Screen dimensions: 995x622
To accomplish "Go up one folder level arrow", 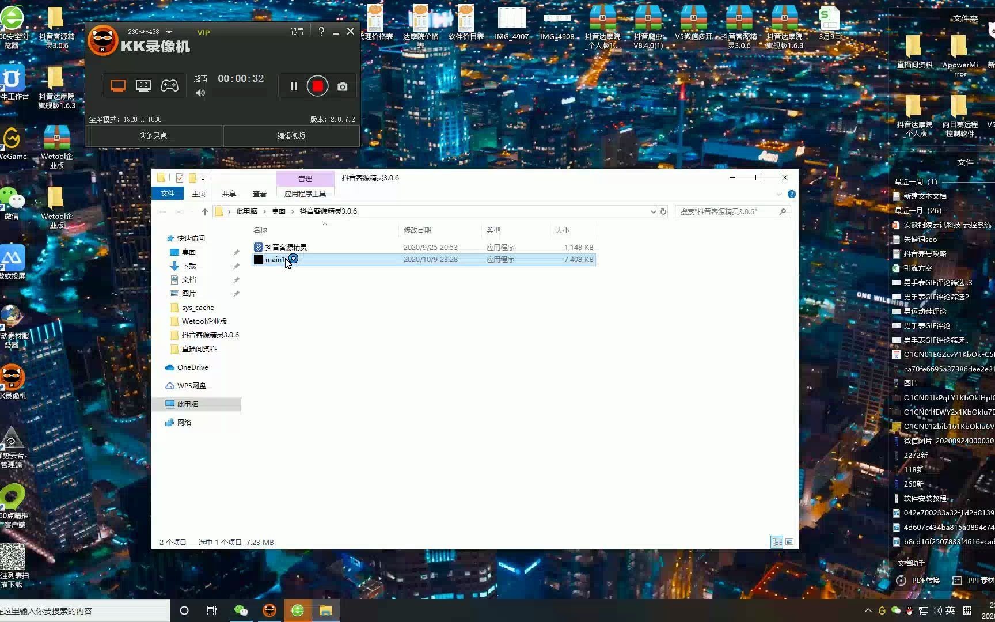I will [205, 211].
